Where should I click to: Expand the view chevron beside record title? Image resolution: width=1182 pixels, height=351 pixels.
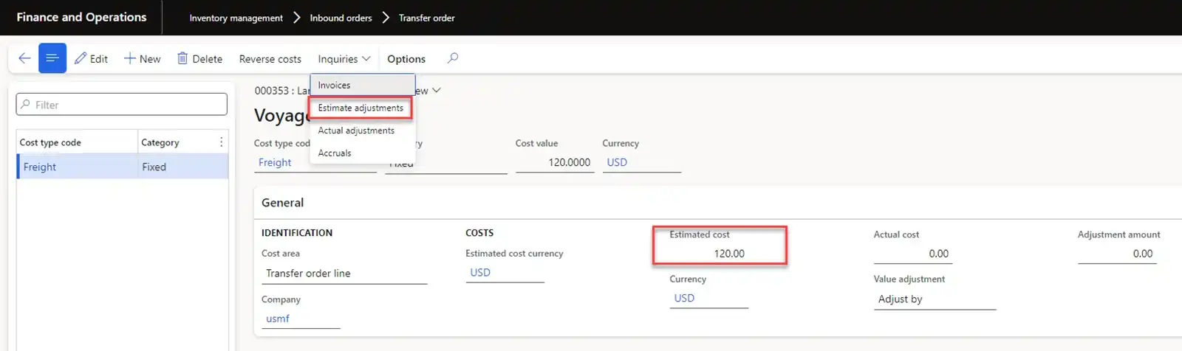tap(437, 91)
